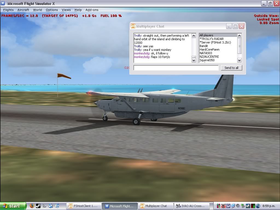Open the Flights menu
The image size is (280, 210).
pos(8,10)
